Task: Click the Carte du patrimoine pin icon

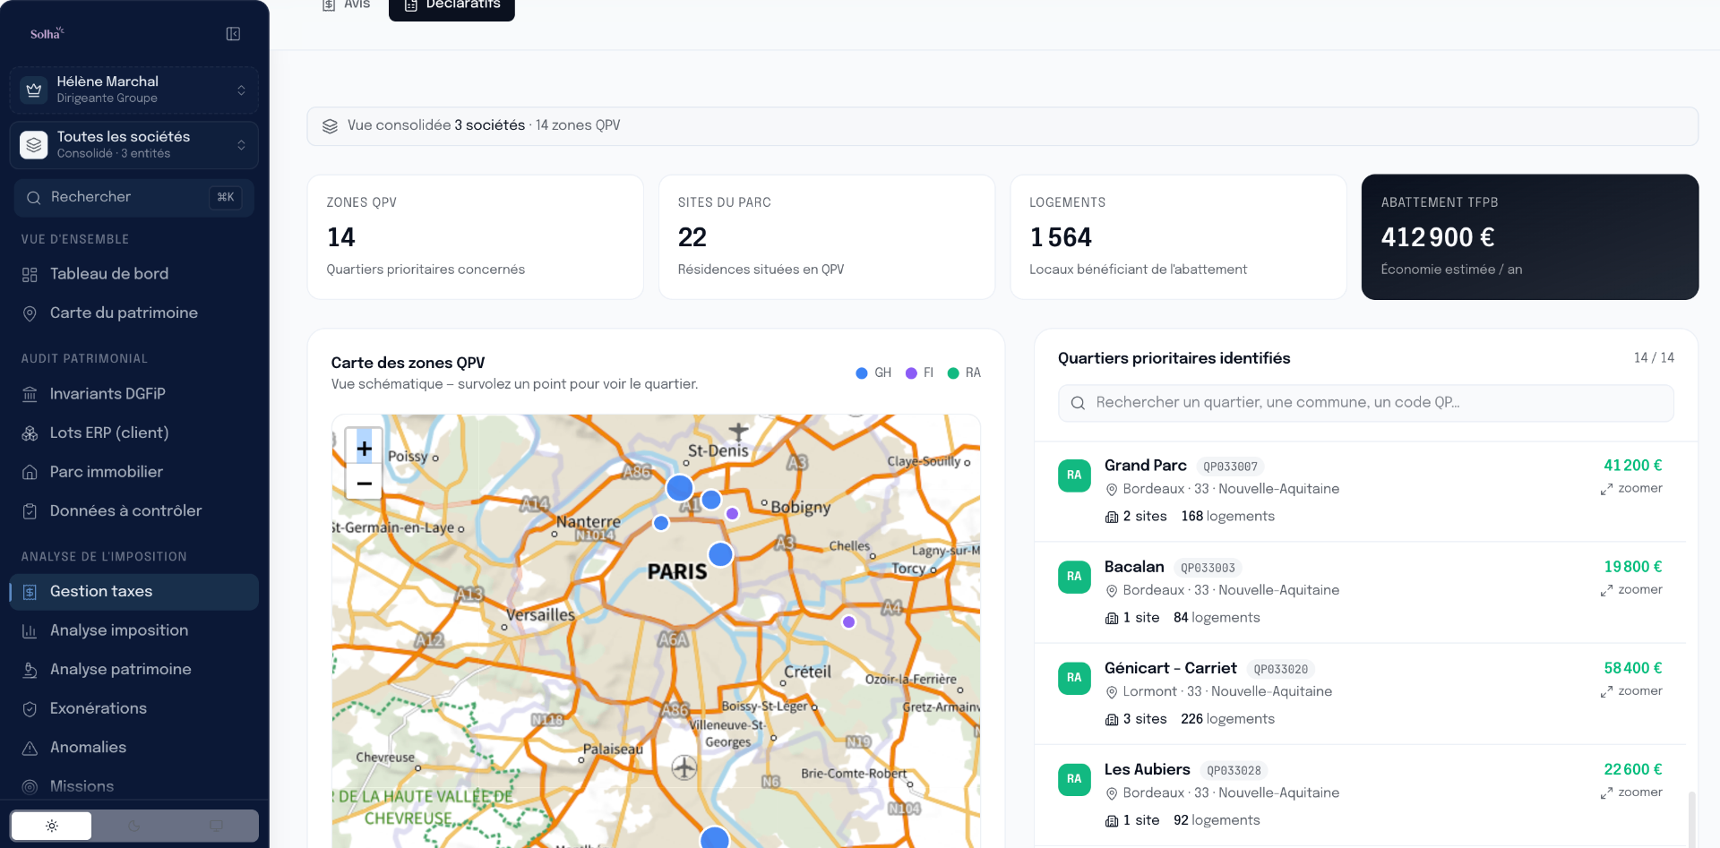Action: pos(30,313)
